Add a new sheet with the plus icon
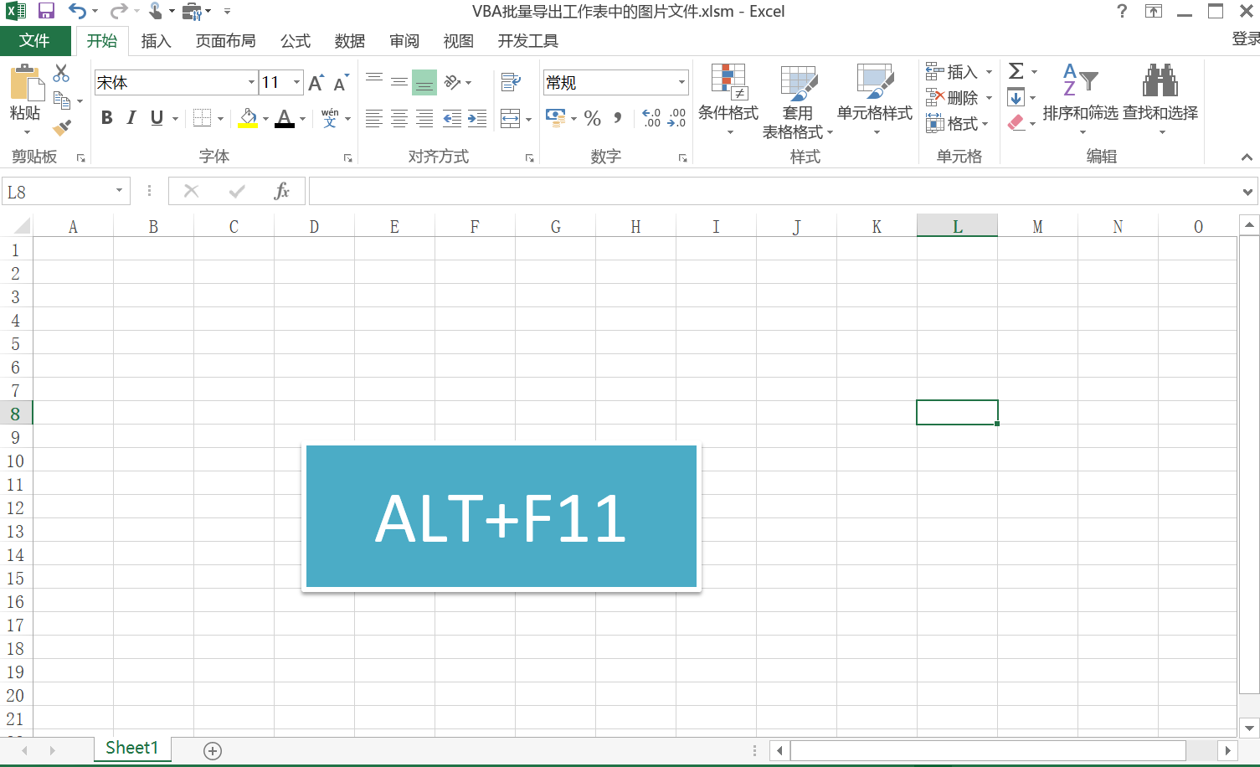This screenshot has height=767, width=1260. click(213, 751)
